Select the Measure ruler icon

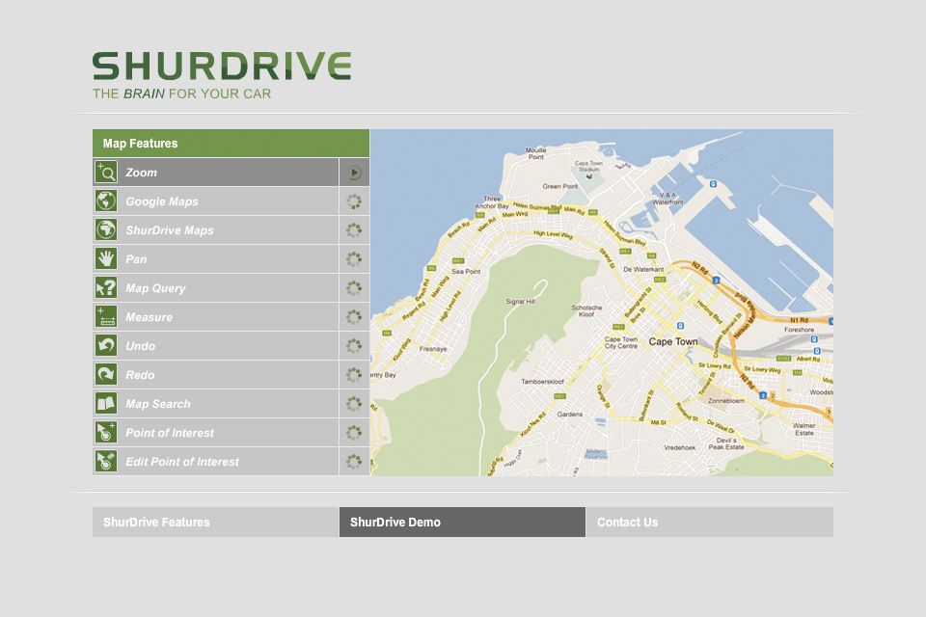pos(106,317)
